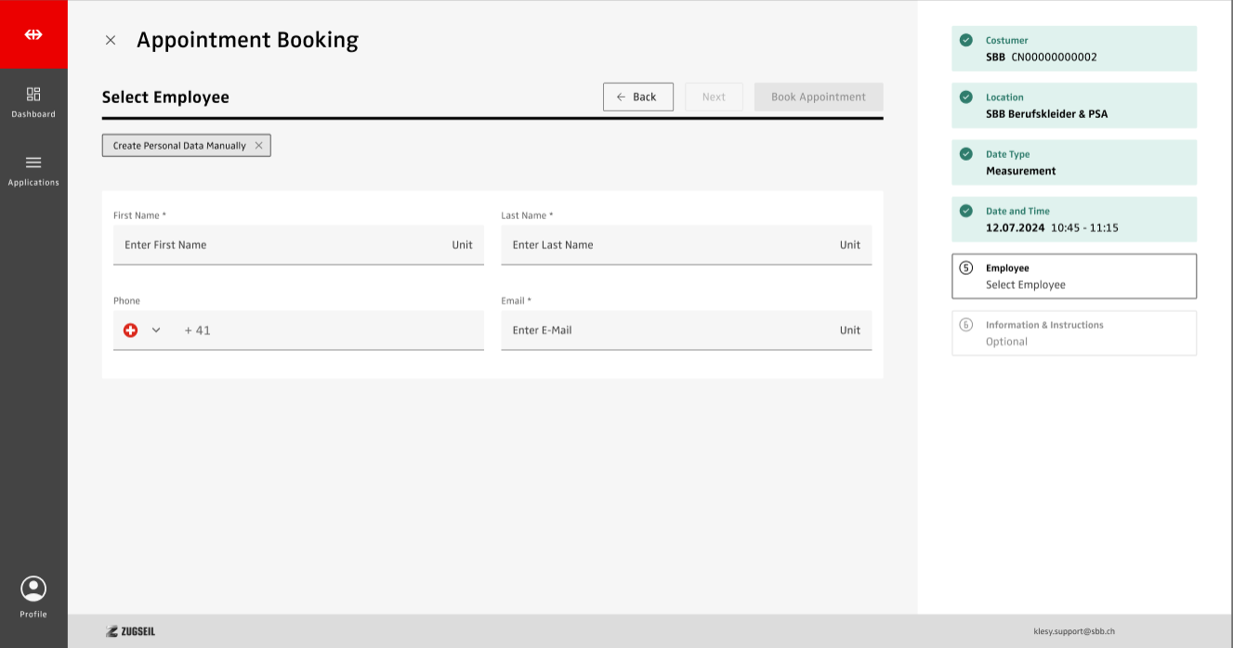Select the Information & Instructions step
Image resolution: width=1233 pixels, height=648 pixels.
(1073, 333)
